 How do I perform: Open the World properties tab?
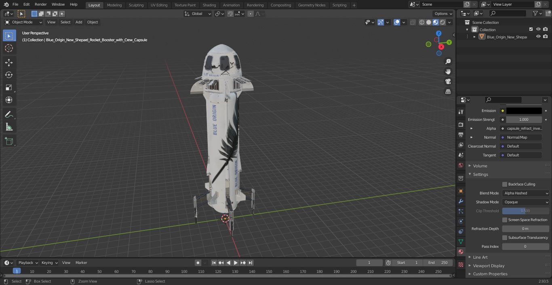tap(461, 165)
